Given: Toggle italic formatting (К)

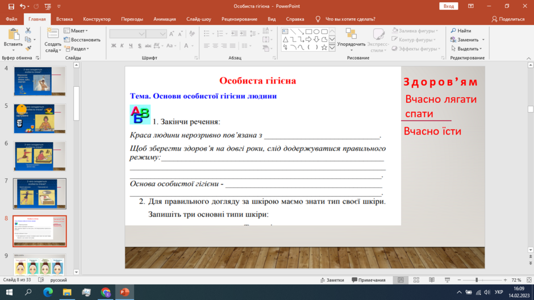Looking at the screenshot, I should (x=122, y=45).
